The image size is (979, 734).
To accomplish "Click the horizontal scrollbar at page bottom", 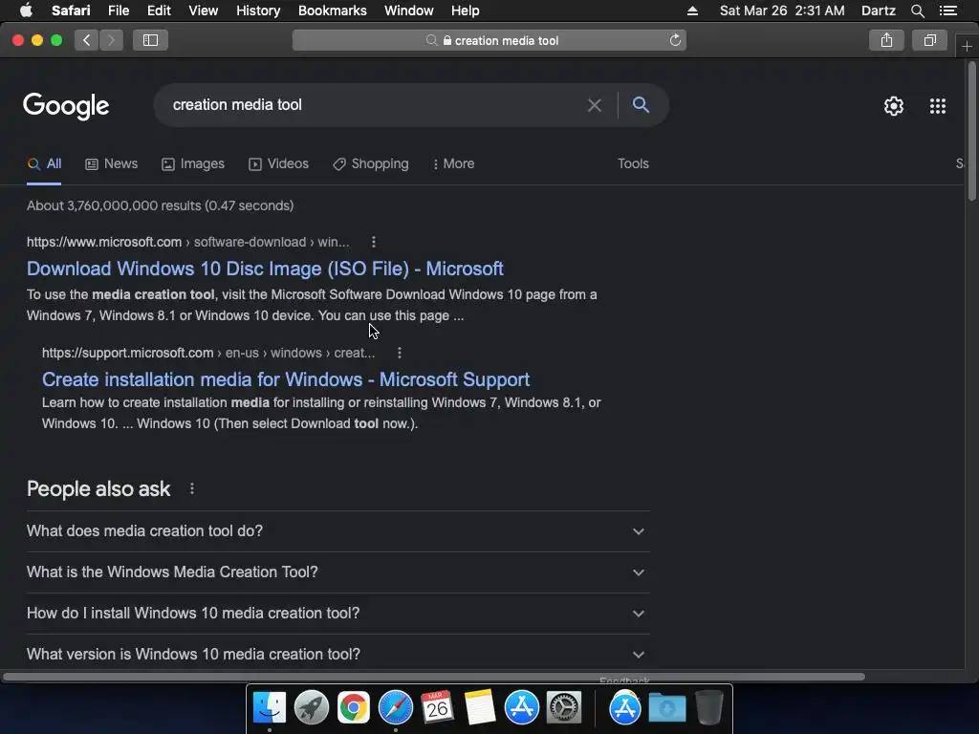I will [433, 677].
